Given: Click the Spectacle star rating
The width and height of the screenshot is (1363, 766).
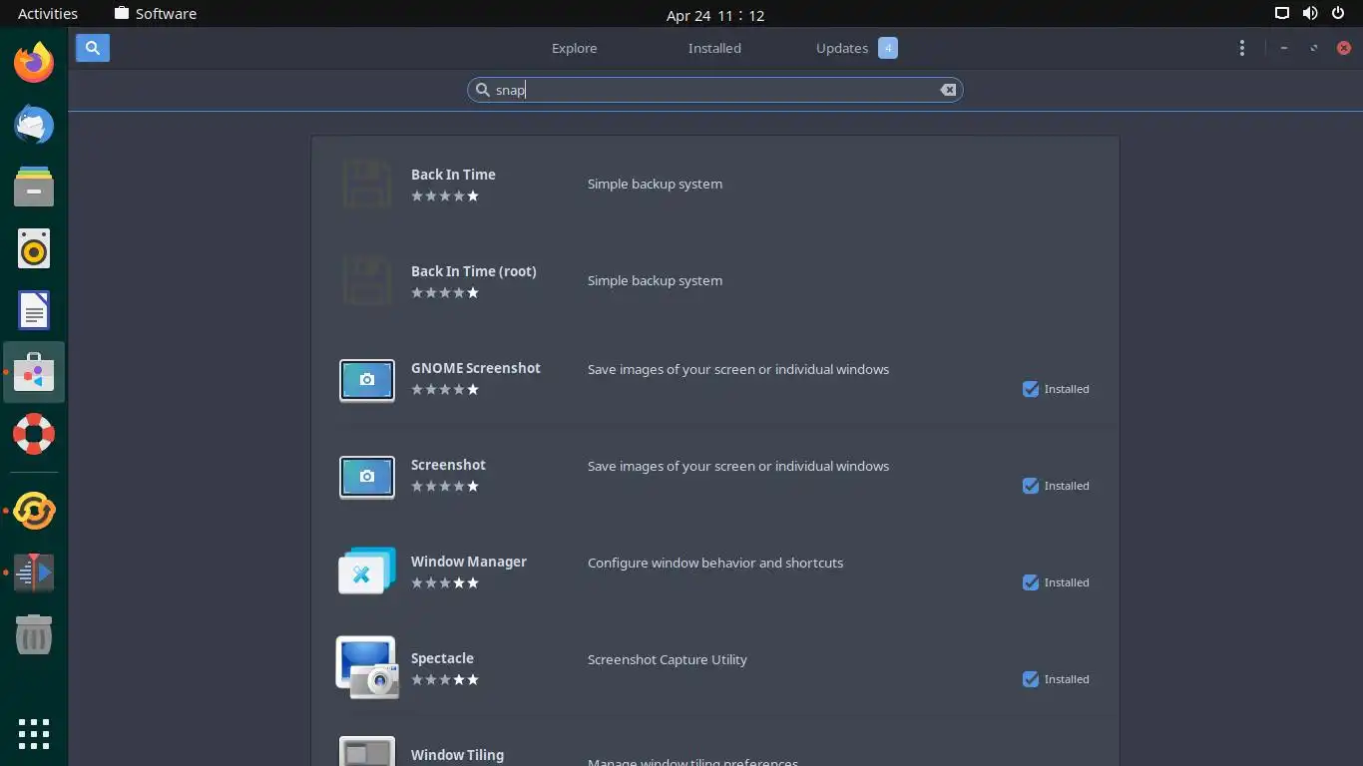Looking at the screenshot, I should click(445, 680).
